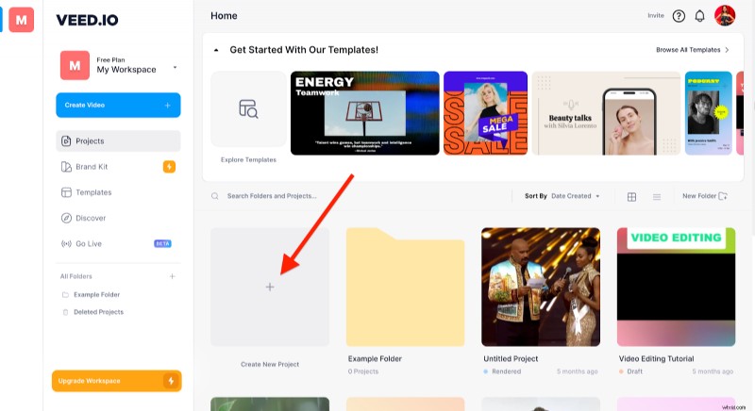Click the My Workspace M logo
The height and width of the screenshot is (411, 755).
pyautogui.click(x=75, y=65)
